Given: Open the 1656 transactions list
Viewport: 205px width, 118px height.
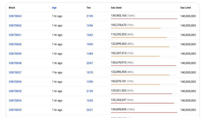Looking at the screenshot, I should (x=90, y=26).
